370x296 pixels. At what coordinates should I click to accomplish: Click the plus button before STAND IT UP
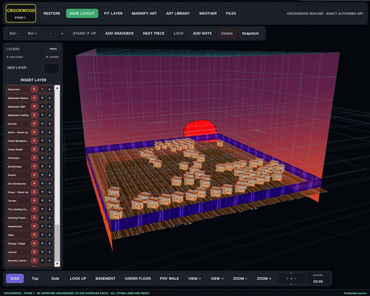tap(62, 33)
